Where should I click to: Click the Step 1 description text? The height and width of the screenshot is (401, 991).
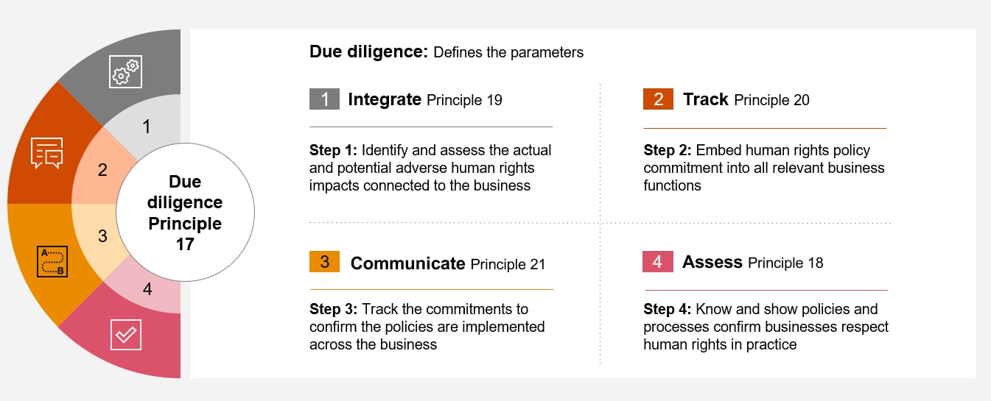(x=430, y=168)
